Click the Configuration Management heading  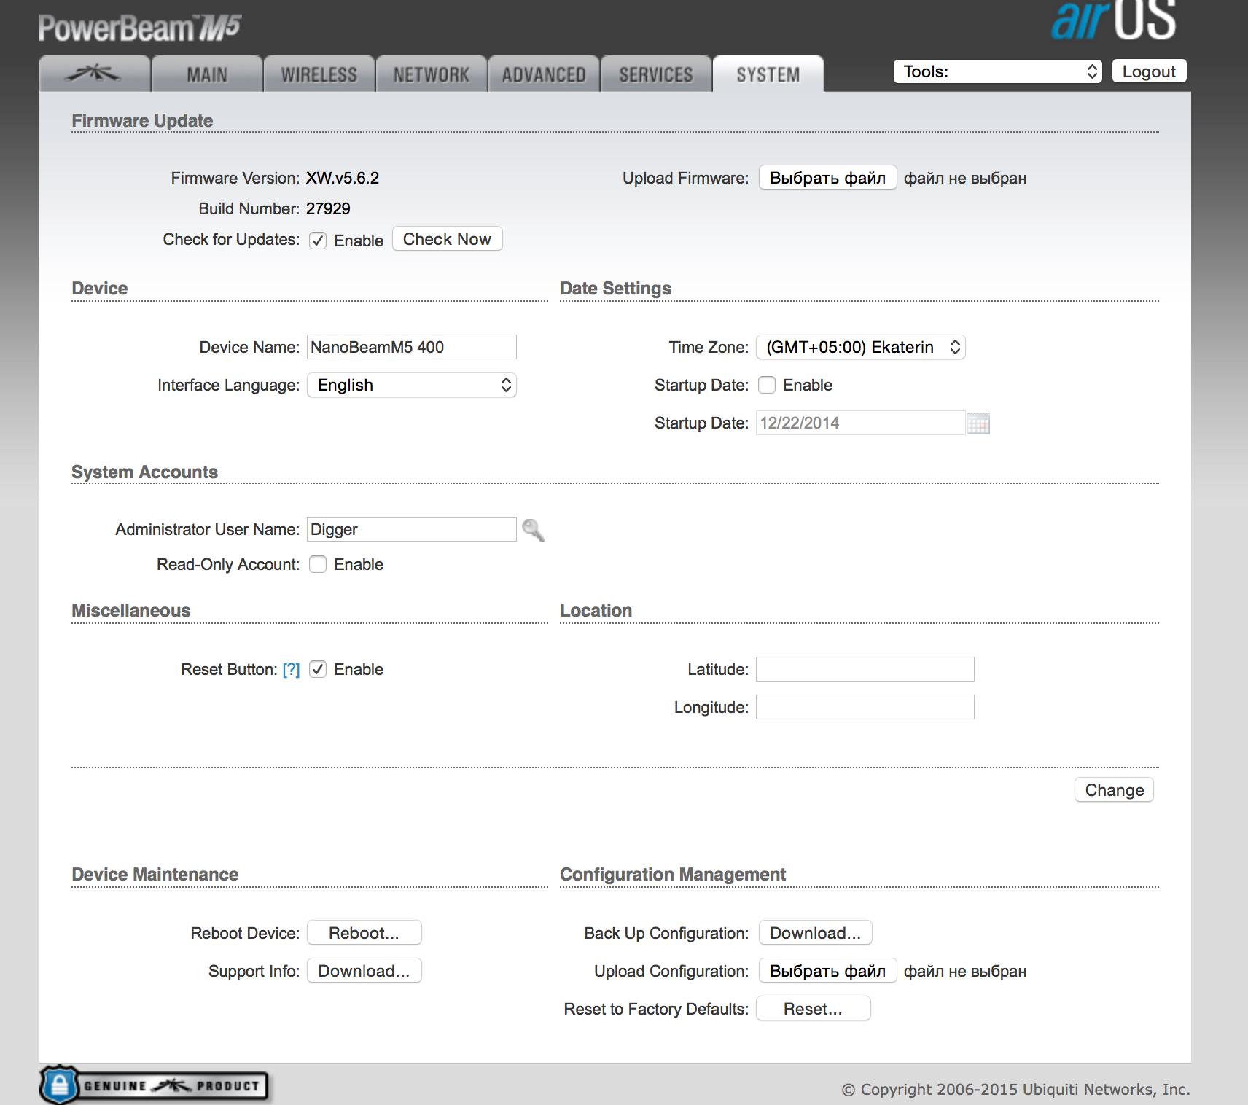point(673,874)
